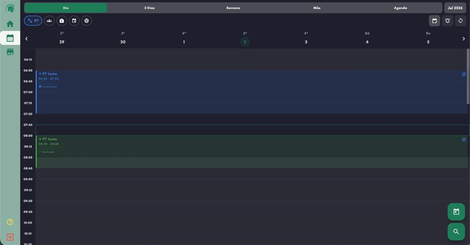Screen dimensions: 470x245
Task: Click the green floating search button
Action: click(456, 231)
